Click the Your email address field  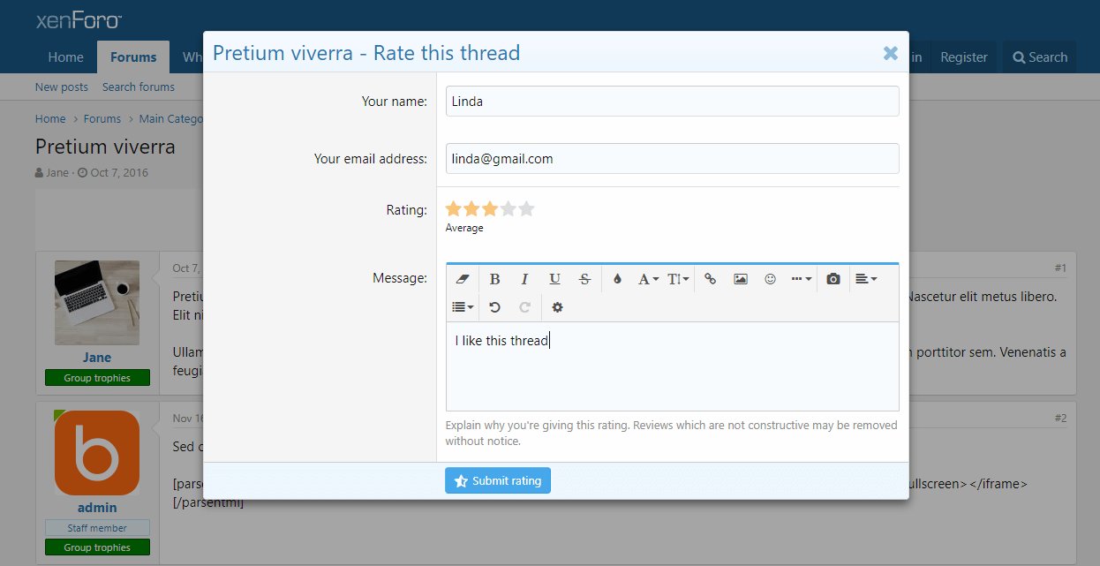pos(672,159)
